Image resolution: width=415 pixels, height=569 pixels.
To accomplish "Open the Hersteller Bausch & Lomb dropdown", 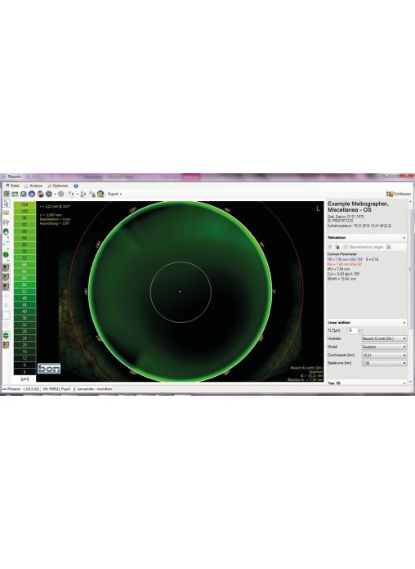I will click(384, 338).
